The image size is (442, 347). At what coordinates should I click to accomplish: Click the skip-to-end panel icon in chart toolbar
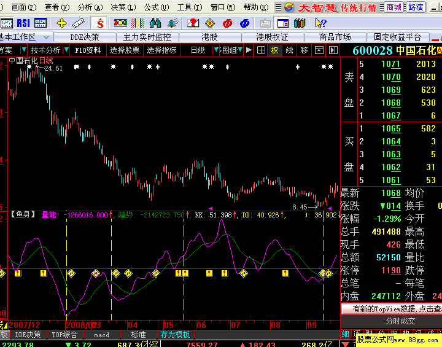click(333, 50)
